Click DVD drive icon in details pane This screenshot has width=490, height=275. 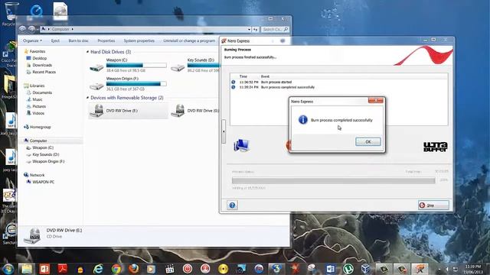tap(32, 235)
